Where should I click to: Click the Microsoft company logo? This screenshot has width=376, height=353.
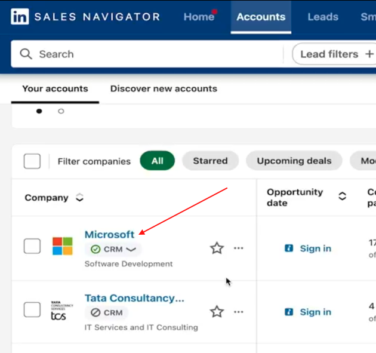(x=62, y=246)
